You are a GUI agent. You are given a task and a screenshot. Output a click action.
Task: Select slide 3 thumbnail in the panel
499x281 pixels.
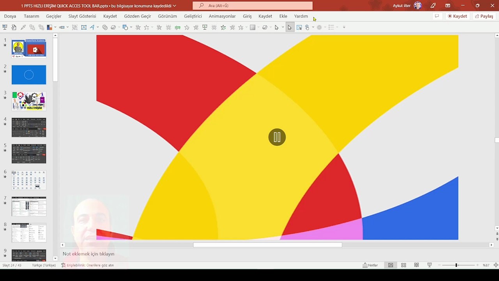pyautogui.click(x=29, y=101)
